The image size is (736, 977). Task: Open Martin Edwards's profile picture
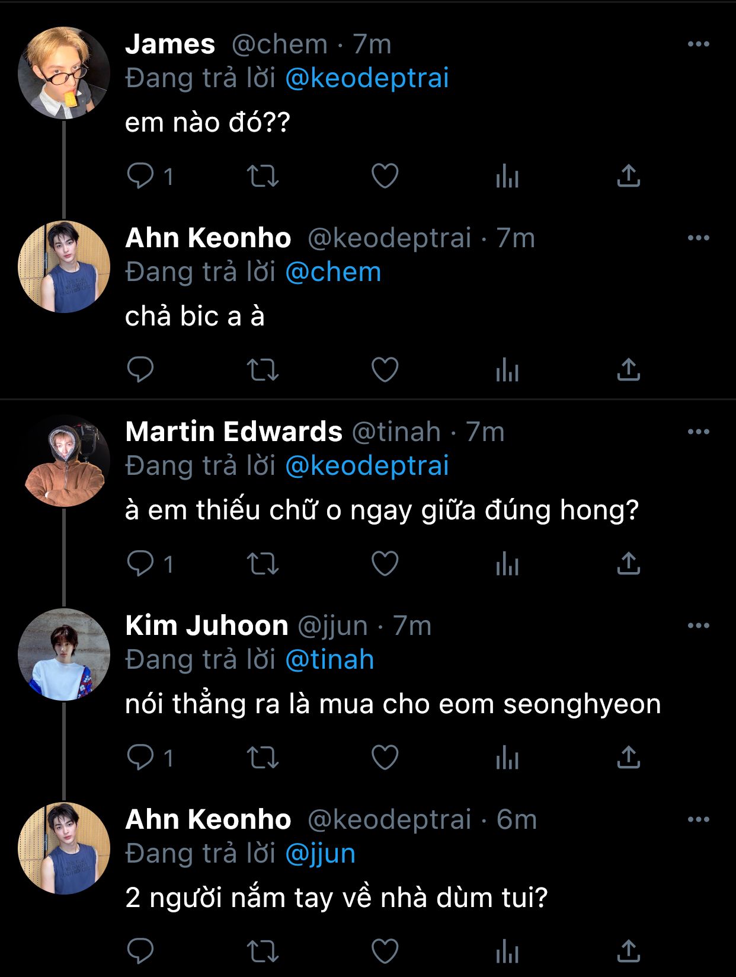tap(64, 461)
